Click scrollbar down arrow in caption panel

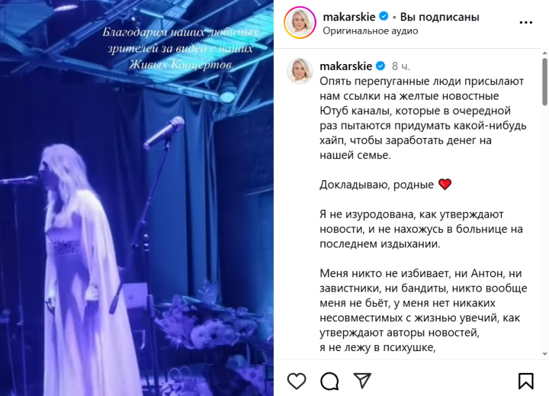tap(545, 354)
